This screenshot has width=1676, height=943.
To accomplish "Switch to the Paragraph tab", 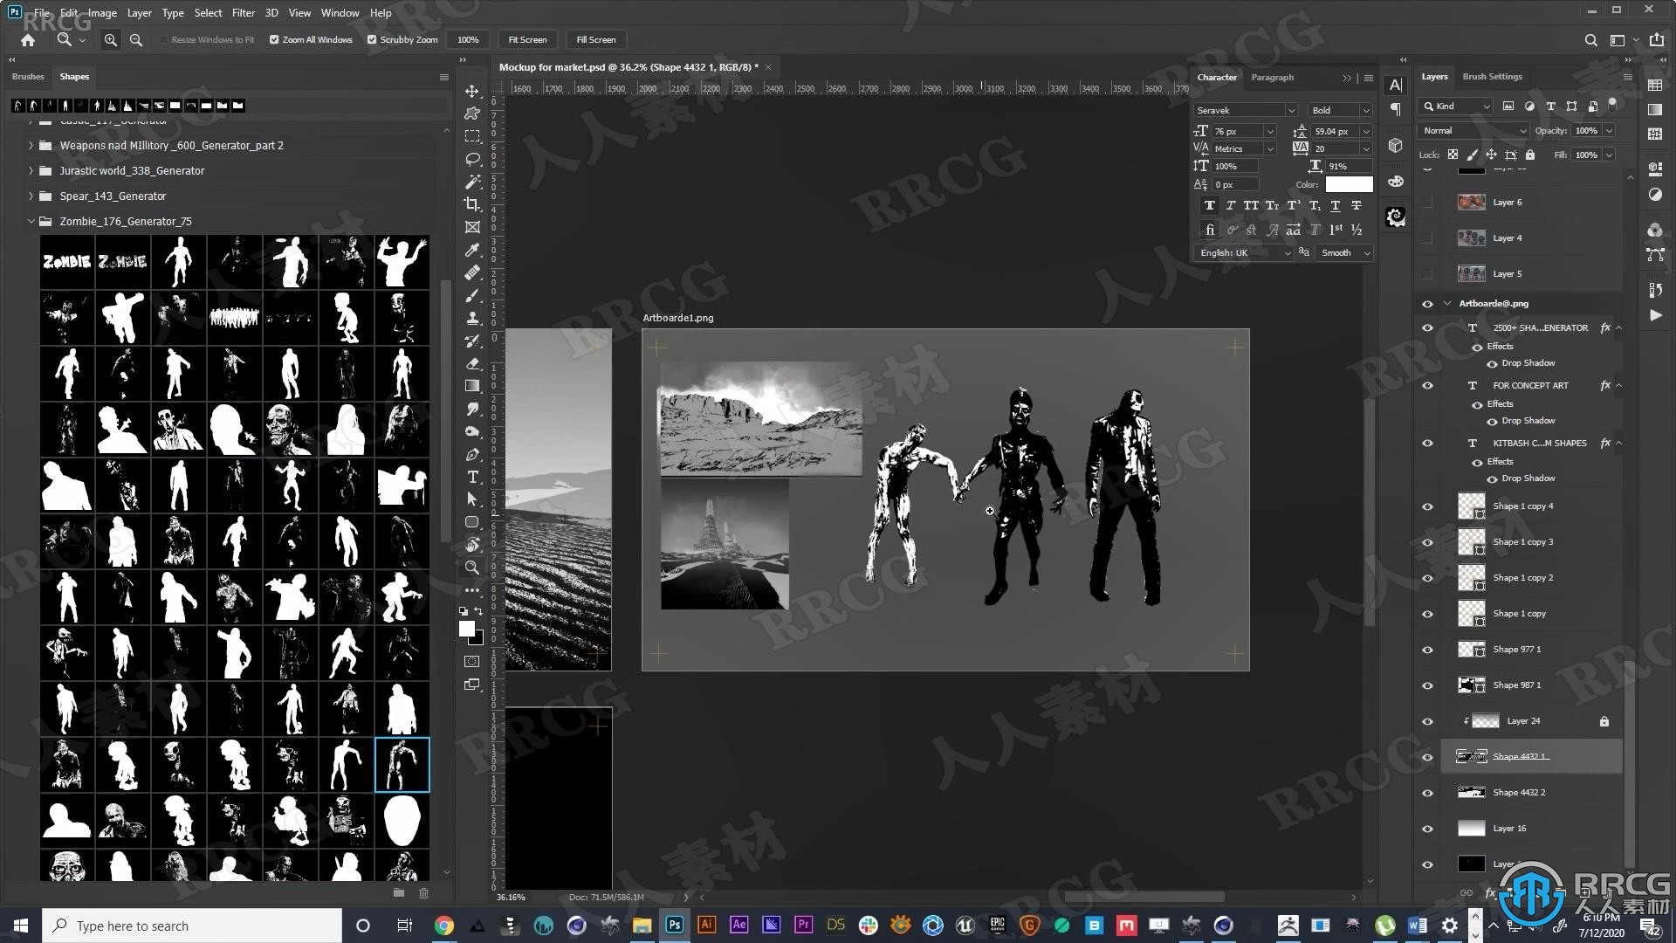I will pyautogui.click(x=1273, y=76).
